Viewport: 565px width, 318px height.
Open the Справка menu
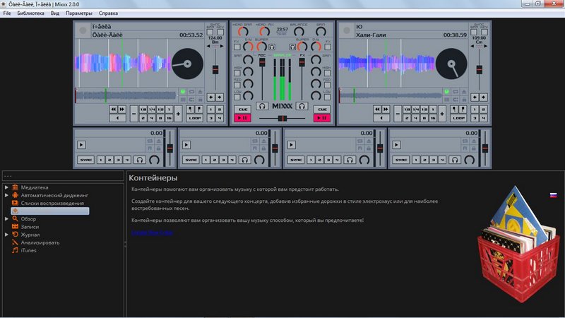[x=108, y=13]
